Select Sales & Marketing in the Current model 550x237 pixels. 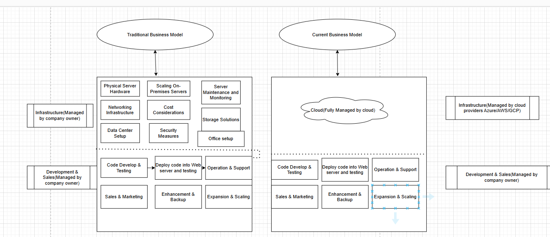(294, 197)
